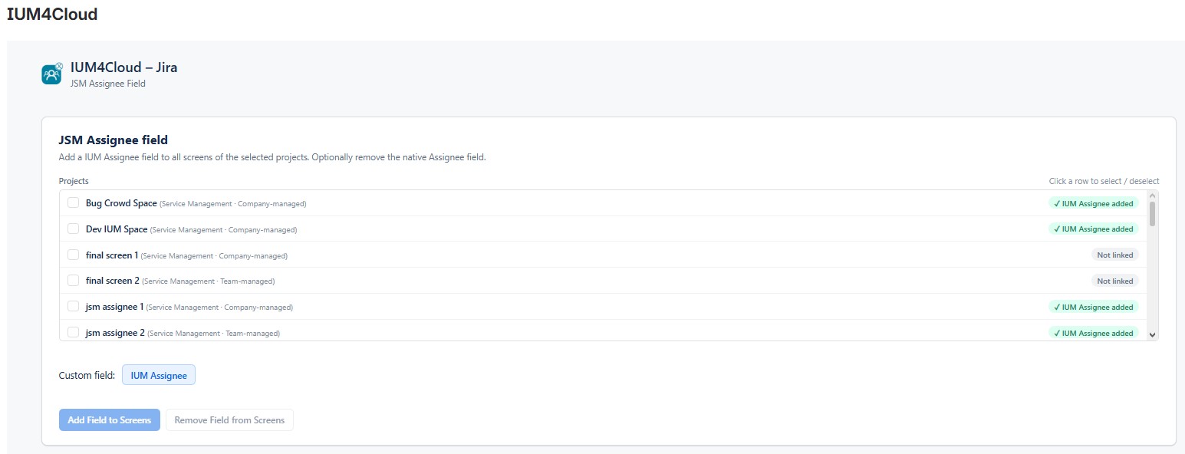Select the jsm assignee 1 project name
1185x454 pixels.
click(x=114, y=307)
